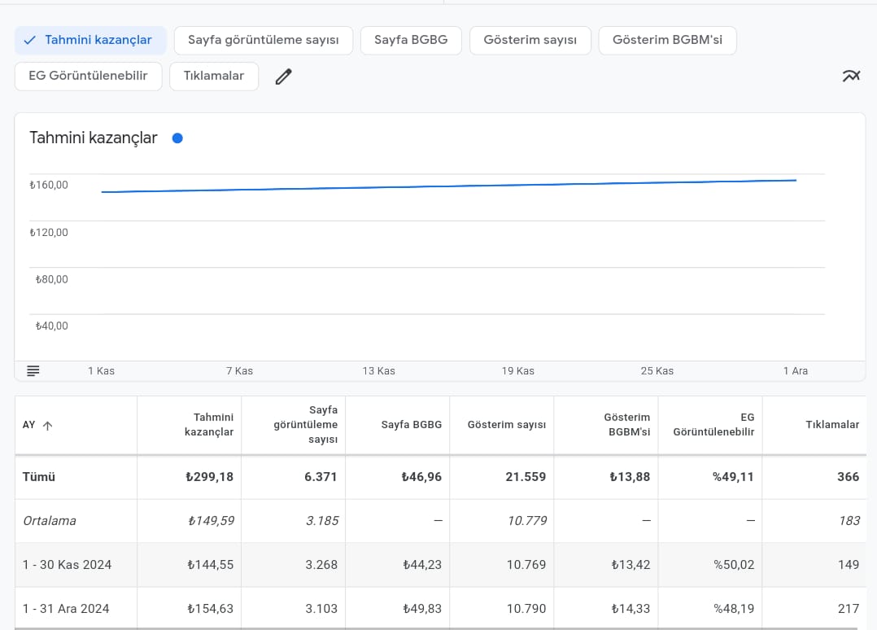Screen dimensions: 877x630
Task: Click the ₺160,00 y-axis label
Action: [49, 186]
